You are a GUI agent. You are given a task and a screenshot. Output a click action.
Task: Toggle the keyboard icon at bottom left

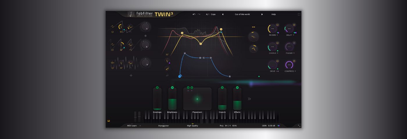coord(109,121)
